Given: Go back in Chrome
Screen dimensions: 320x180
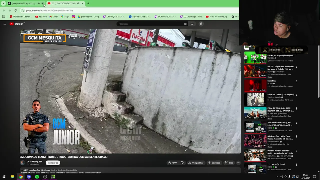Looking at the screenshot, I should 3,10.
